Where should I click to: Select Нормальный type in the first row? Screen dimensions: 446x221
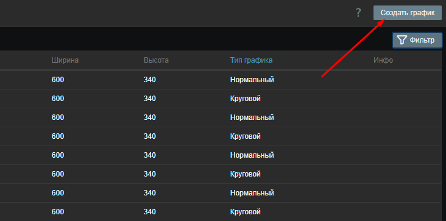click(x=252, y=80)
